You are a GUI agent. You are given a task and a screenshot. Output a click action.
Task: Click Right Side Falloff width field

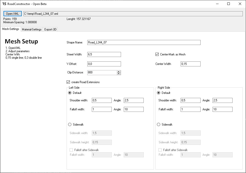click(191, 109)
